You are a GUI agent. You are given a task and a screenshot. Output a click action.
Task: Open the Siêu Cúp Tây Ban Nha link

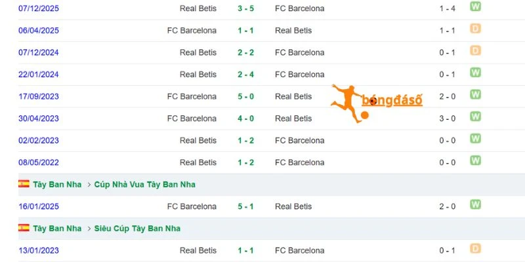[x=137, y=229]
